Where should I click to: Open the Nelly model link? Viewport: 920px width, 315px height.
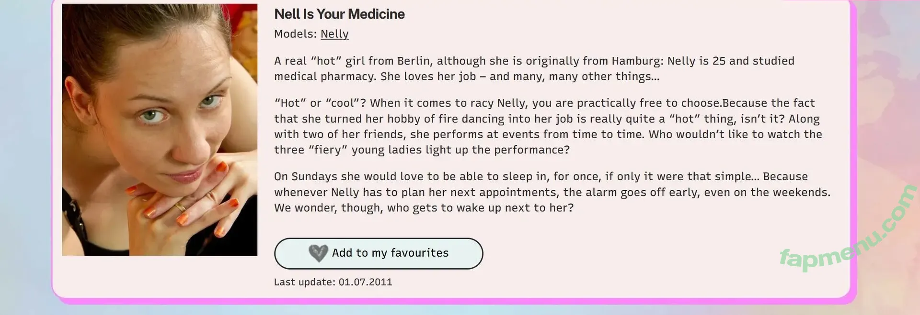[334, 34]
